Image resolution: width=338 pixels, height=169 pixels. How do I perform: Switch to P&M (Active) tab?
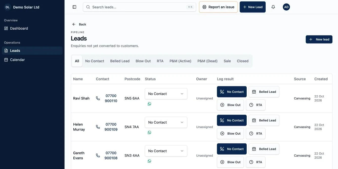coord(180,61)
